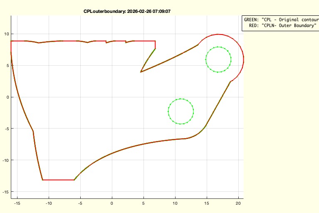Viewport: 319px width, 213px height.
Task: Click the x-axis tick label 10
Action: tap(175, 203)
